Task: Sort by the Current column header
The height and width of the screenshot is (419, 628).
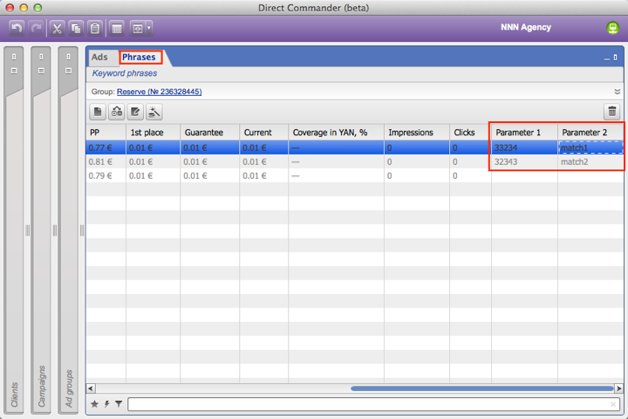Action: (264, 133)
